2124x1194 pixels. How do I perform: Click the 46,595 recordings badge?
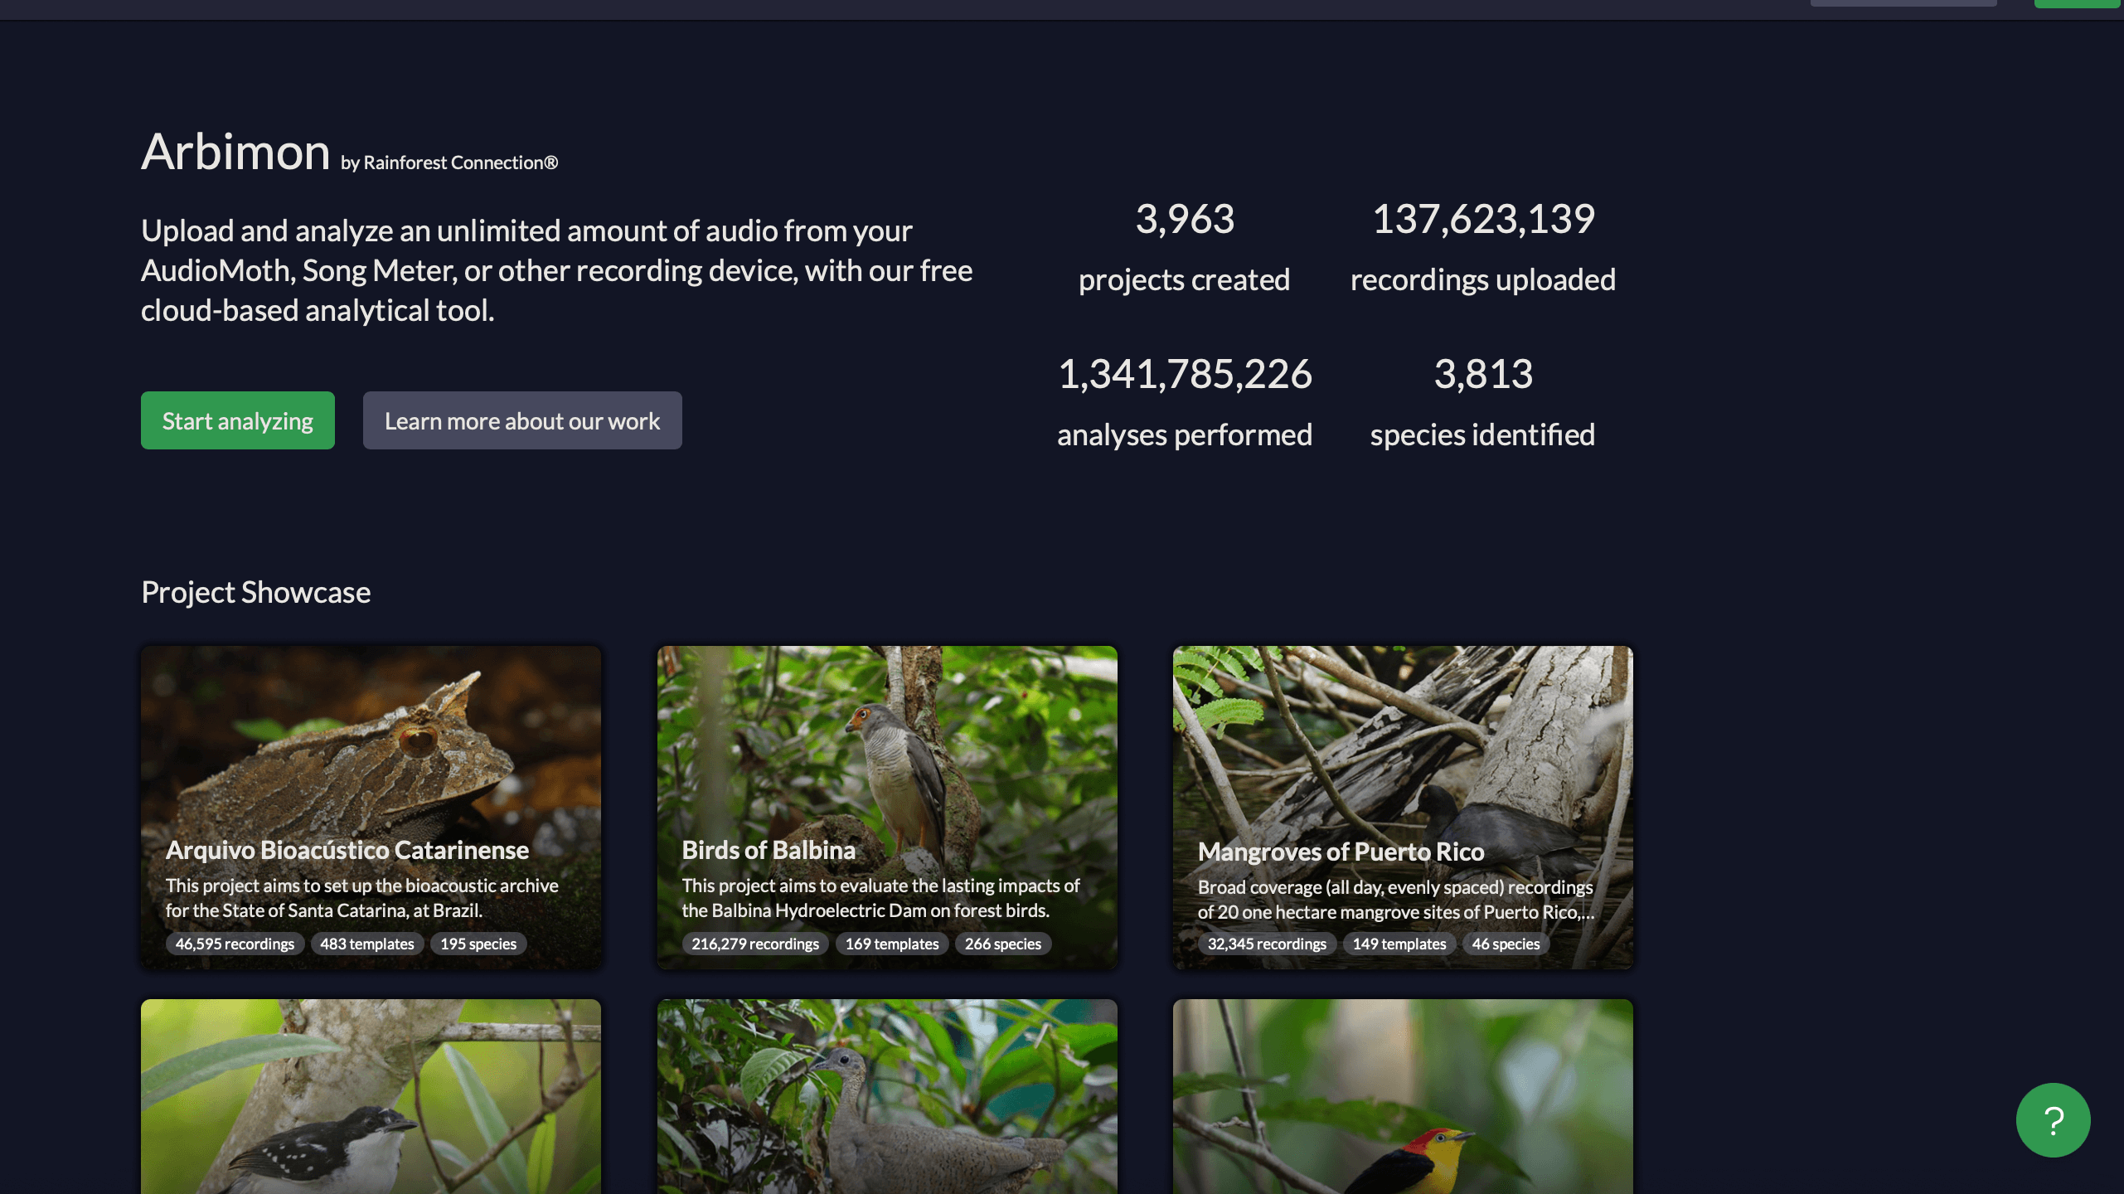(235, 944)
